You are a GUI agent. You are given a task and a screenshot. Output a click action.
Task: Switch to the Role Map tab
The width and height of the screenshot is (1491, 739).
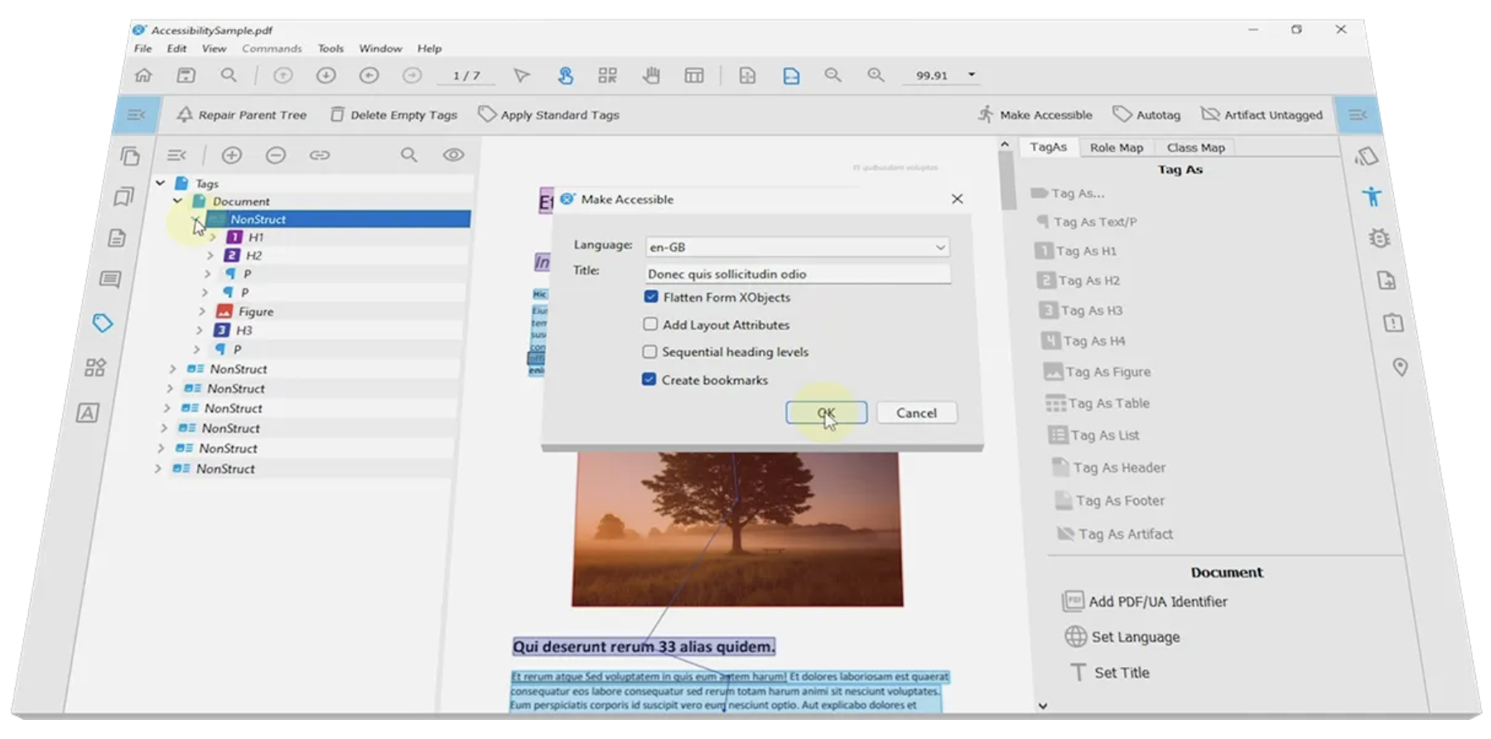pyautogui.click(x=1116, y=147)
